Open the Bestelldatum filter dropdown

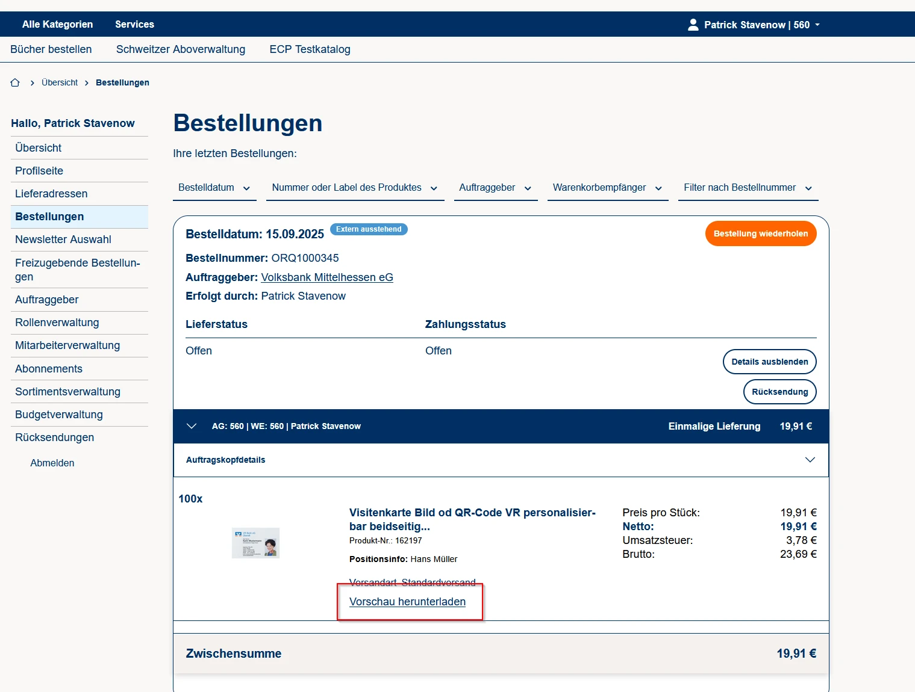pyautogui.click(x=214, y=188)
